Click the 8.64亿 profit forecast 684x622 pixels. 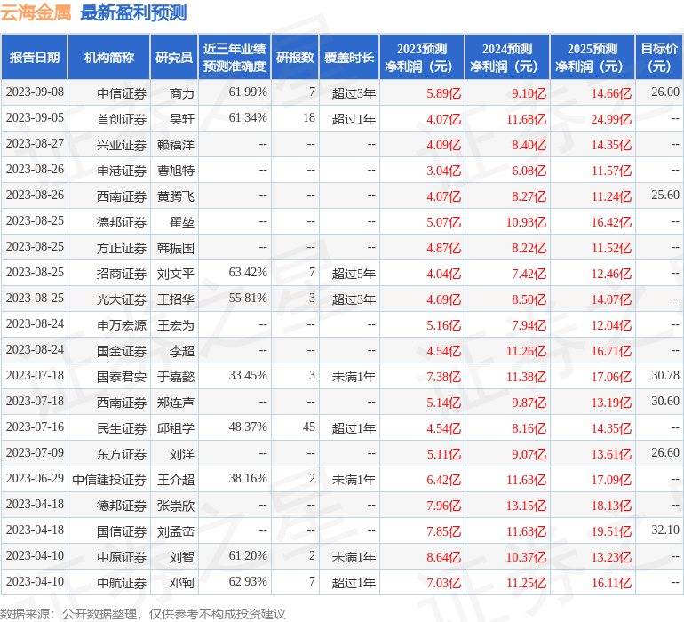tap(443, 557)
